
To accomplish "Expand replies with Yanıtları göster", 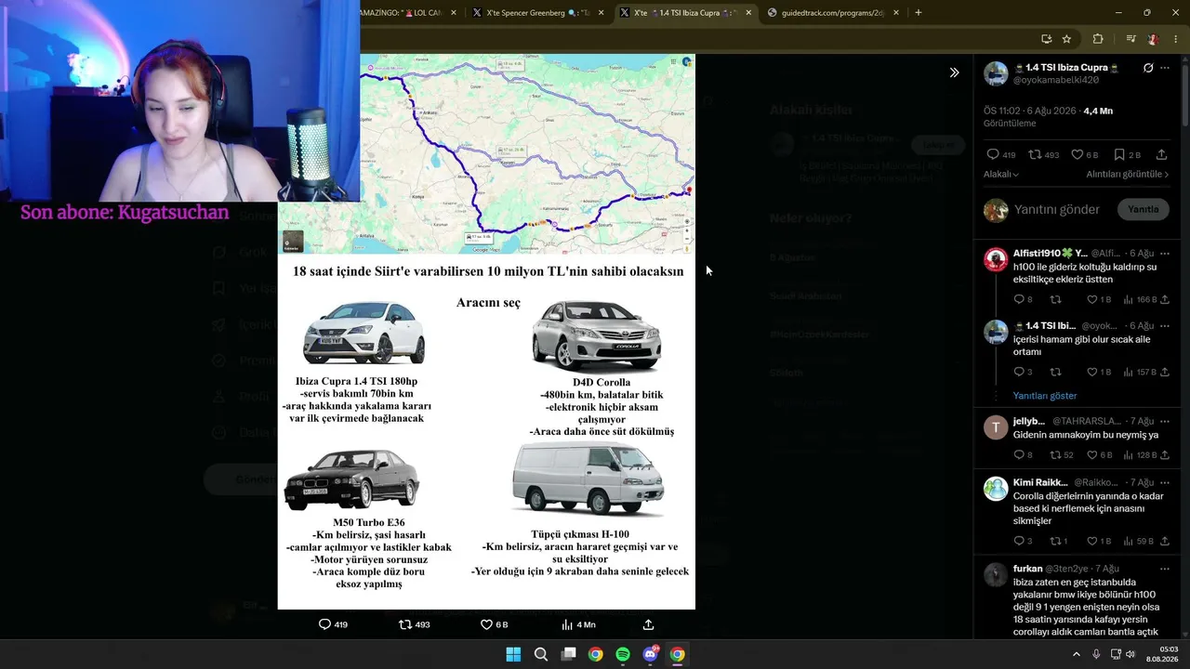I will 1045,396.
